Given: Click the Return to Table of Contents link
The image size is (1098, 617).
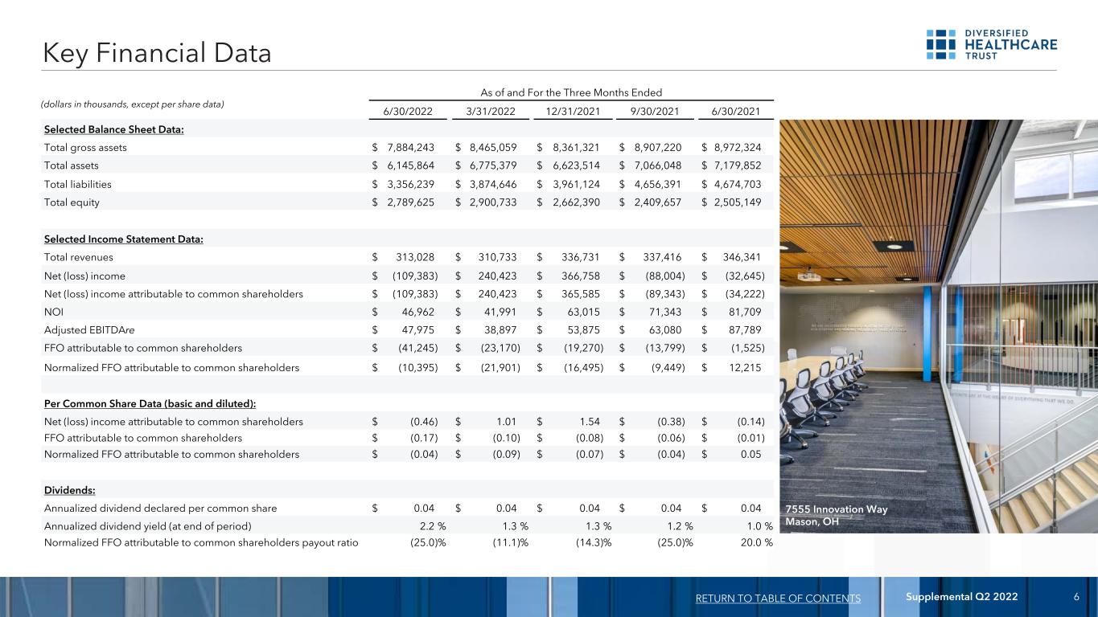Looking at the screenshot, I should point(777,598).
